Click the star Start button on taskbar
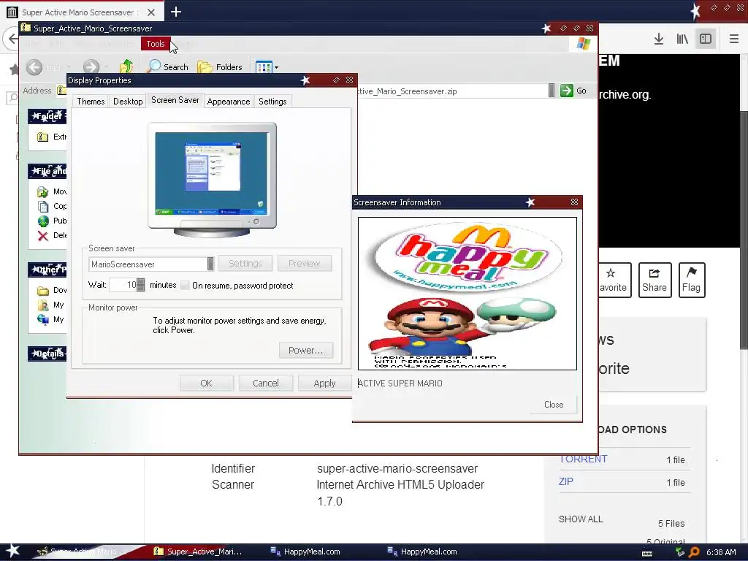This screenshot has width=748, height=561. [13, 552]
